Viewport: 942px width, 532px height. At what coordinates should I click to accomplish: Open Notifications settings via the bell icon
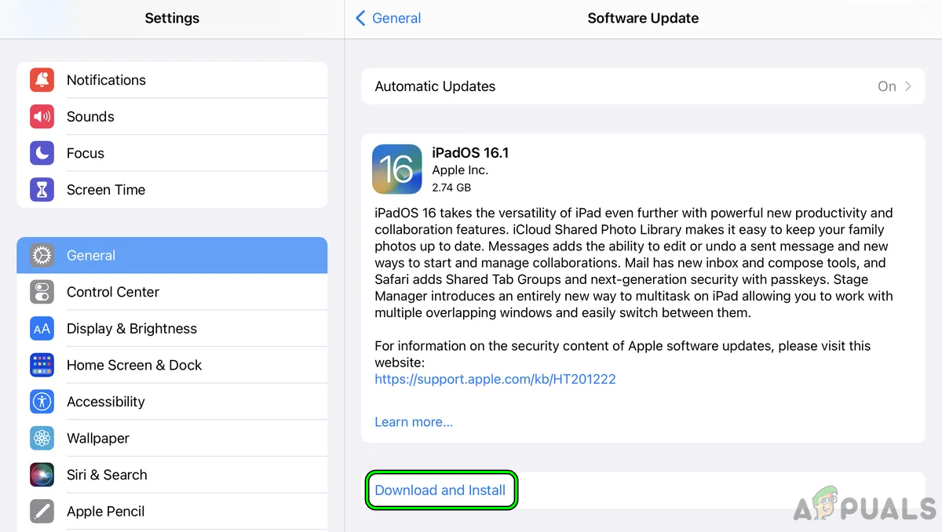point(42,80)
